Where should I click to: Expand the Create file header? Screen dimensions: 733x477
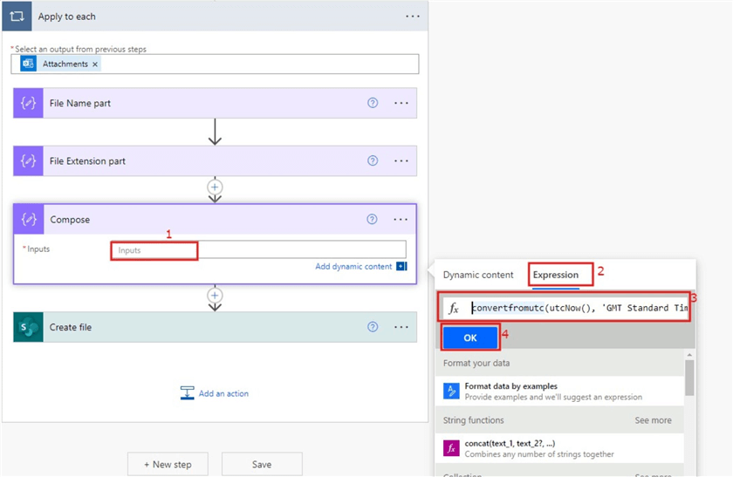[215, 327]
